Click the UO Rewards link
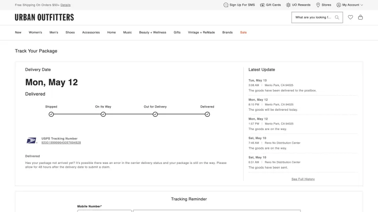Screen dimensions: 378x212 (301, 5)
